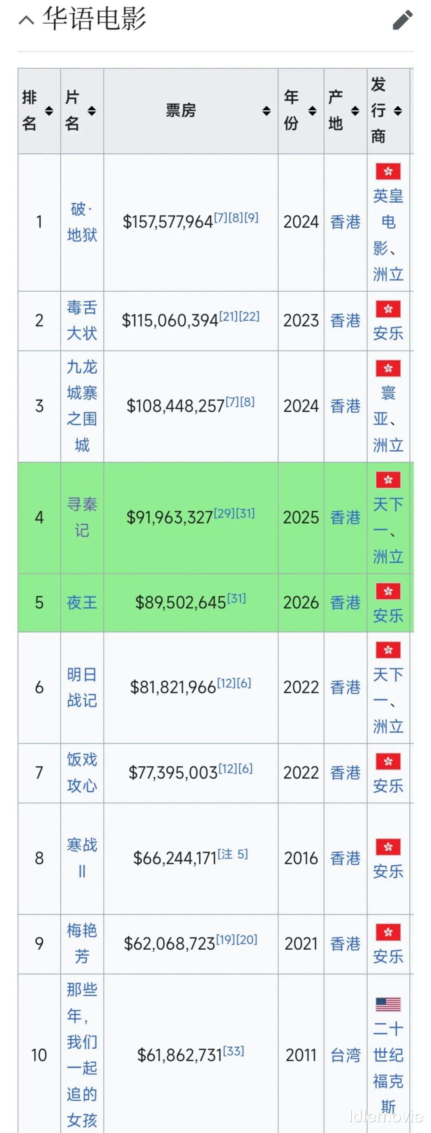Viewport: 431px width, 1133px height.
Task: Click the US flag icon
Action: (388, 1004)
